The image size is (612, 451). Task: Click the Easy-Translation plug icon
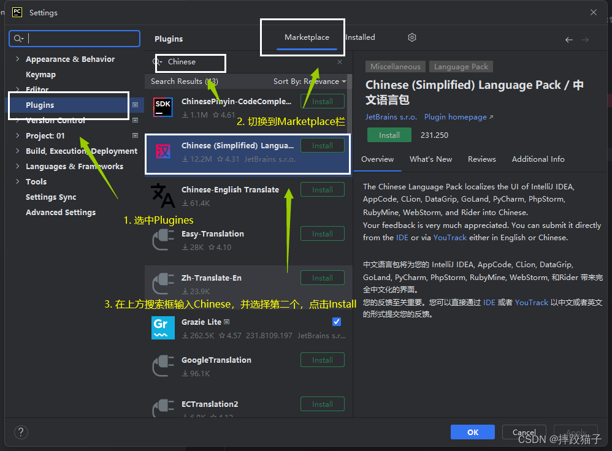[163, 240]
